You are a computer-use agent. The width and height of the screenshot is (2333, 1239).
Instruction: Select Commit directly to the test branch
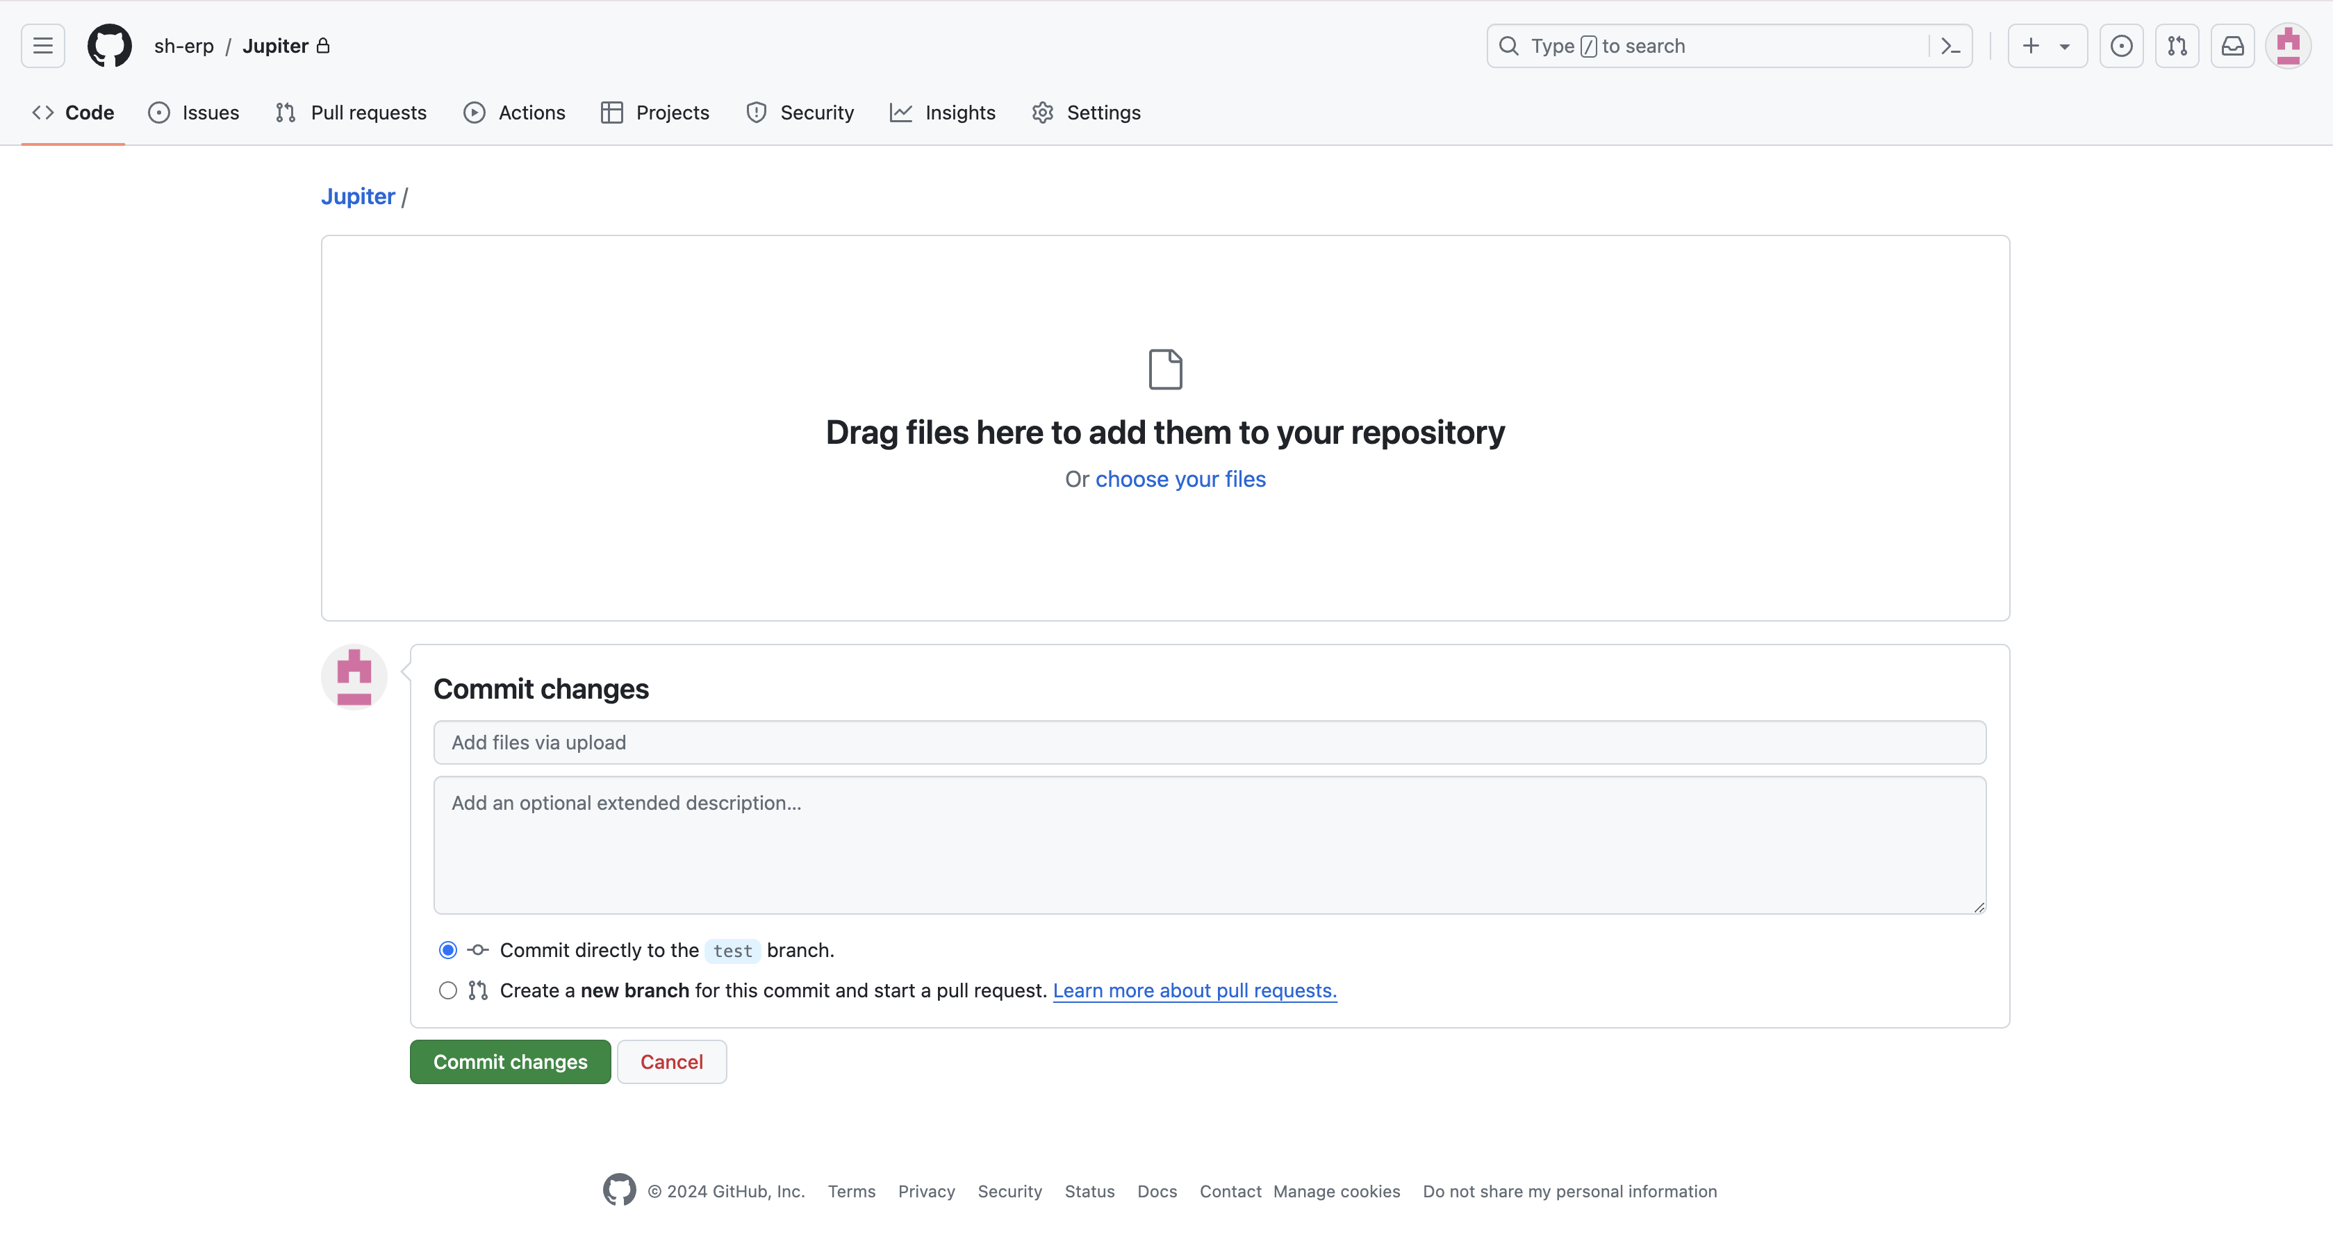coord(447,949)
